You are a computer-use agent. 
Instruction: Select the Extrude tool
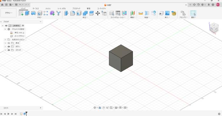tap(27, 13)
